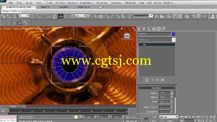
Task: Toggle the Angle Snap icon
Action: (113, 16)
